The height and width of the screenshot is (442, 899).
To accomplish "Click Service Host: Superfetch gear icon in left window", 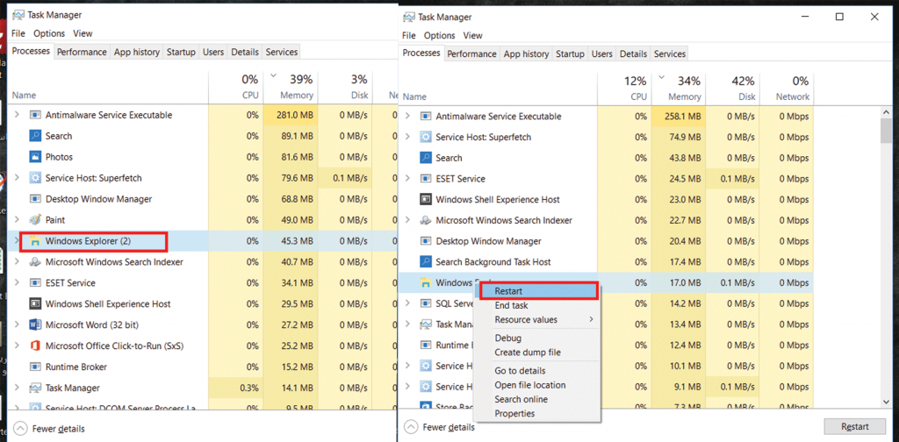I will point(35,178).
